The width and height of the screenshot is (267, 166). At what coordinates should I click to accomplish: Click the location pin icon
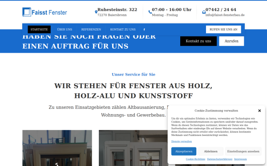96,12
